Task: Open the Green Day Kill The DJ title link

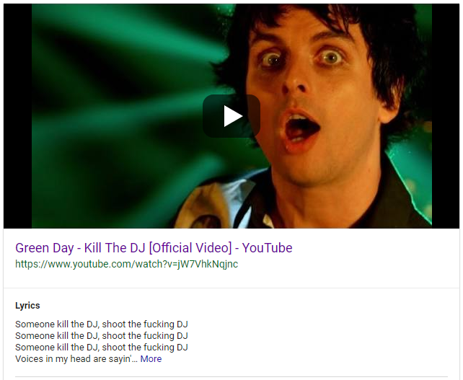Action: point(154,248)
